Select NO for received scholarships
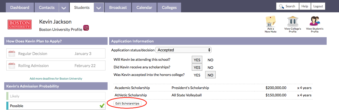 pos(210,68)
